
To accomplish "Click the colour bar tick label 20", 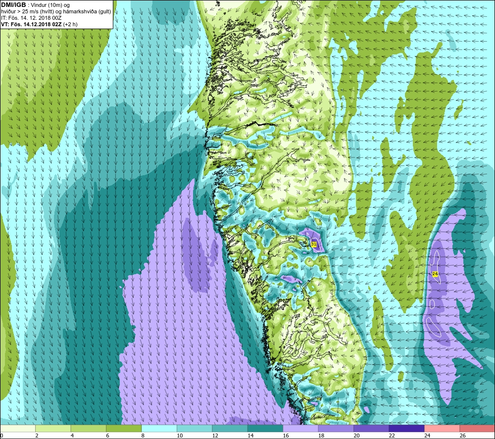I will [356, 436].
